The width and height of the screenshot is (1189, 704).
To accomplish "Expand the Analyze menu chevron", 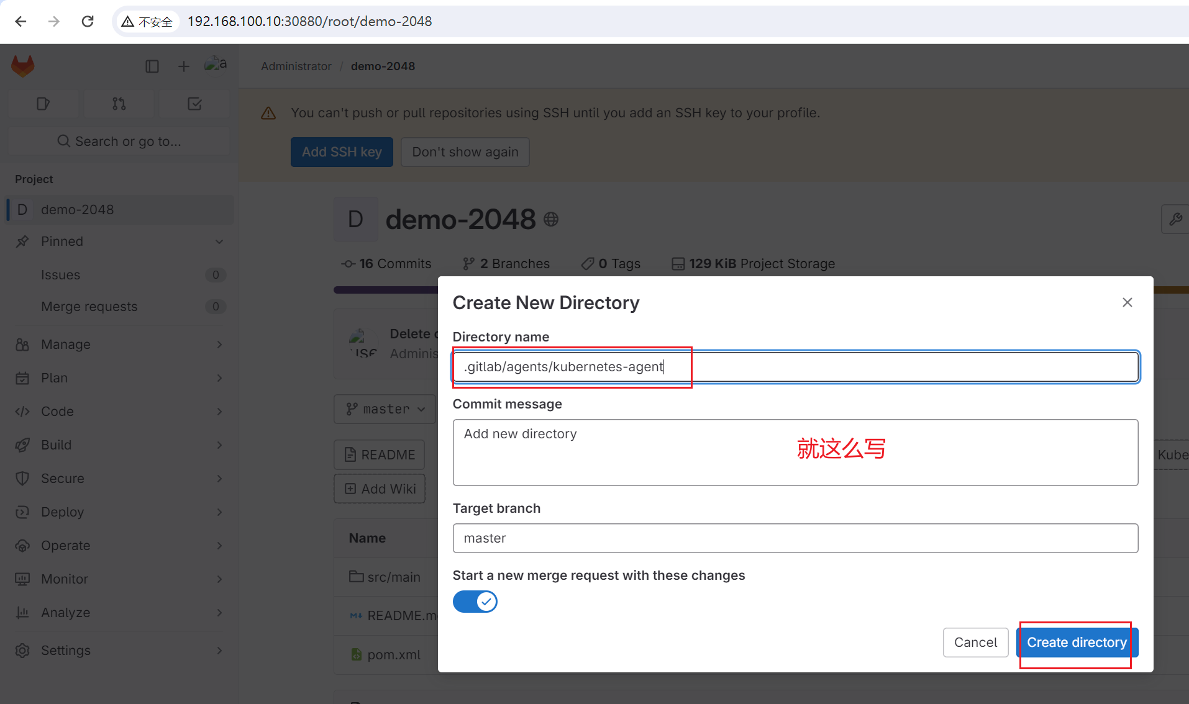I will [219, 613].
